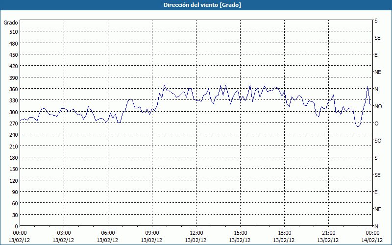Select the 13/02/12 date under 12:00

coord(196,240)
